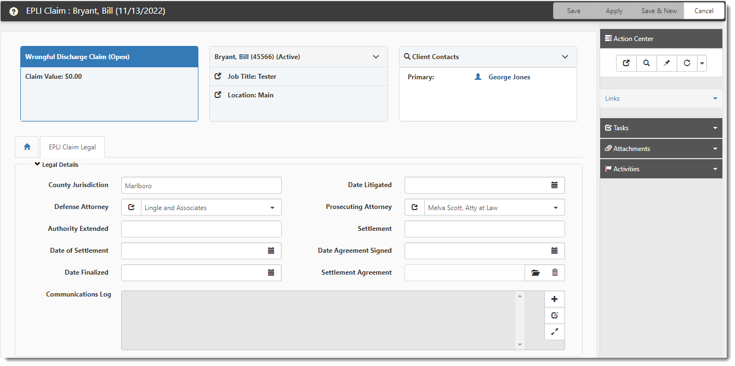
Task: Delete the Settlement Agreement file with trash icon
Action: (555, 273)
